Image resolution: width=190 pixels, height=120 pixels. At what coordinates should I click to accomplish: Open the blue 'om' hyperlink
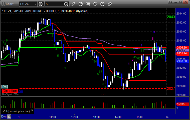click(x=21, y=91)
